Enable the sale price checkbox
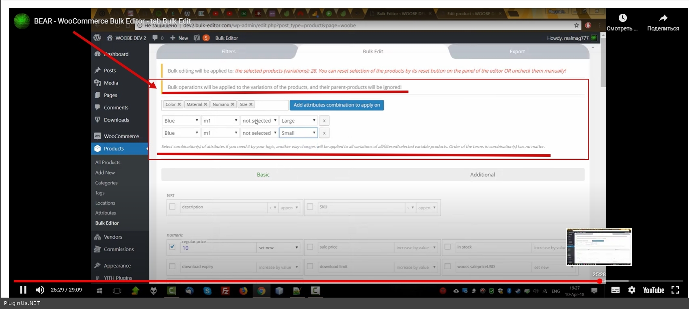This screenshot has width=689, height=309. coord(310,246)
